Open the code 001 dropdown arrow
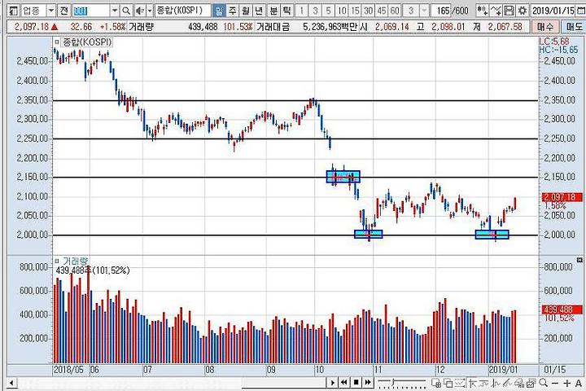This screenshot has width=586, height=391. pos(115,11)
